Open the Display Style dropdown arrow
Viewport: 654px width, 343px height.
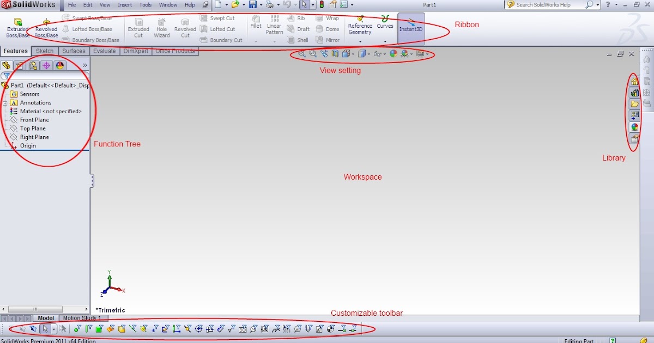[368, 54]
